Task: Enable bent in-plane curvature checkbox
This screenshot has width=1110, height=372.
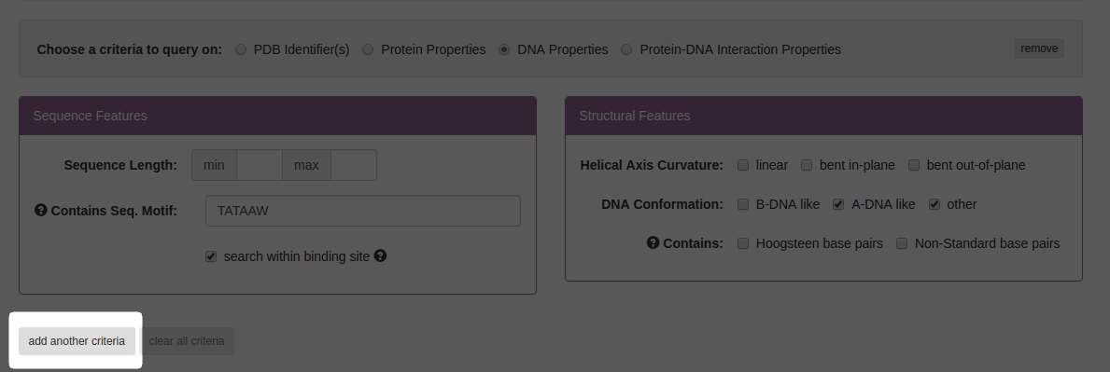Action: [x=807, y=165]
